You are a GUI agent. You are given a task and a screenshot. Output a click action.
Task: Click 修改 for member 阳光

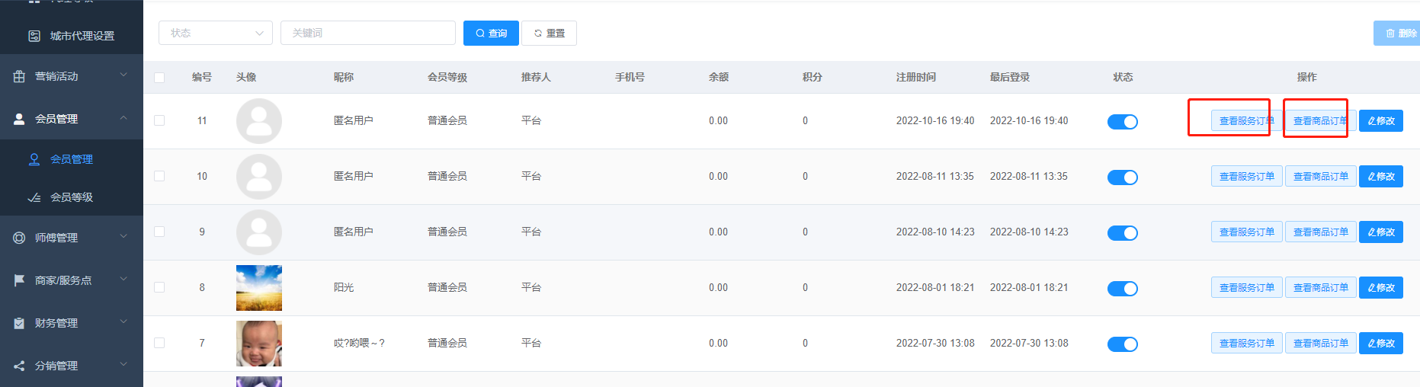point(1380,288)
